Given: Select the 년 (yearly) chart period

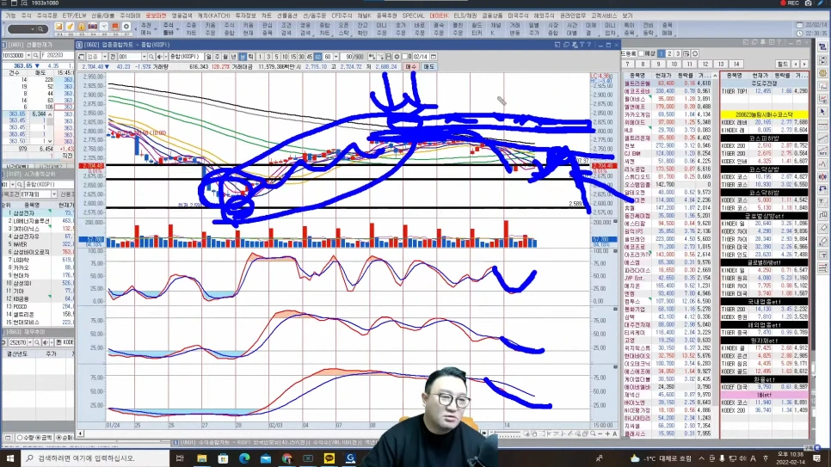Looking at the screenshot, I should click(234, 57).
